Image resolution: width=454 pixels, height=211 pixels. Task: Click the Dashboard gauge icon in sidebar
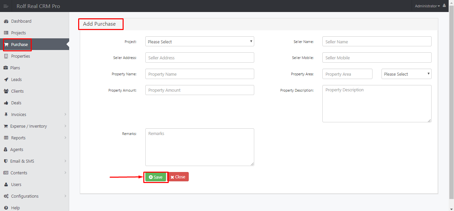[6, 21]
